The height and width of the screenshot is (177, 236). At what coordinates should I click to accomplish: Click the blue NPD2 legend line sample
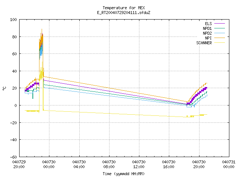coord(220,33)
